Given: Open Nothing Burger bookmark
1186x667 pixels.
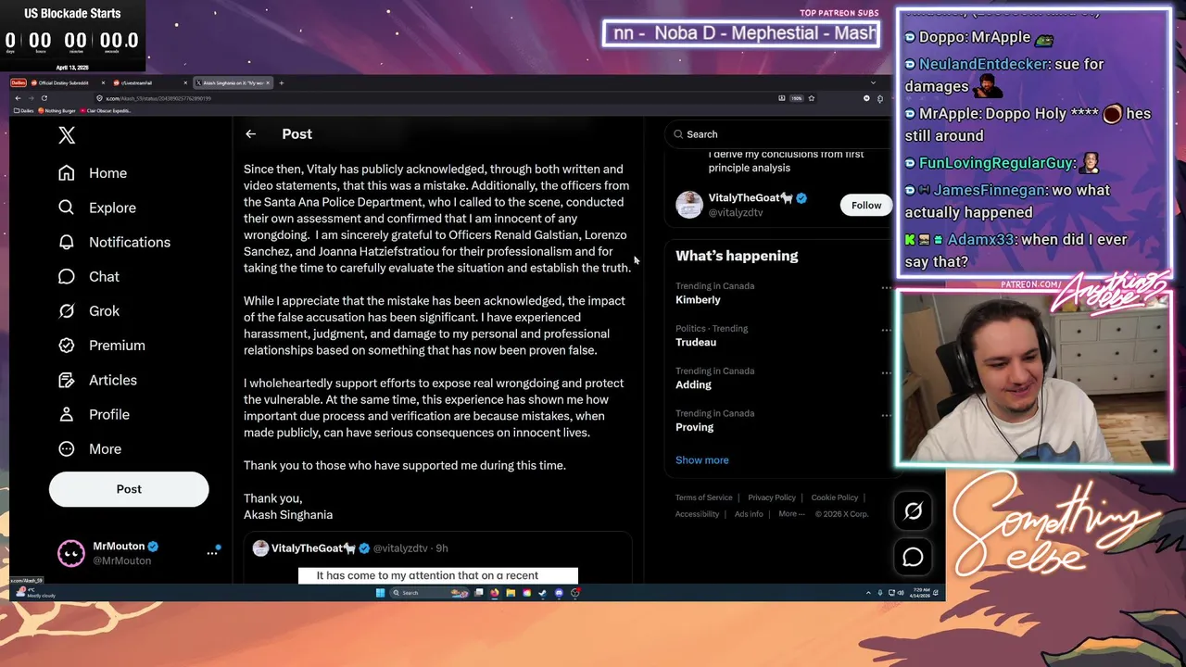Looking at the screenshot, I should click(57, 111).
